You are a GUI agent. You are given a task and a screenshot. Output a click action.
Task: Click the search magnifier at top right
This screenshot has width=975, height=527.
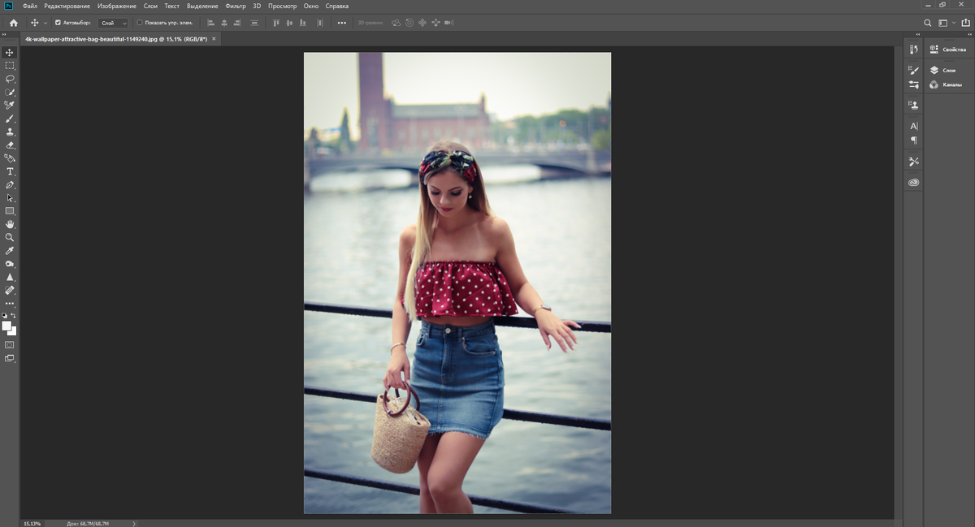click(x=928, y=23)
